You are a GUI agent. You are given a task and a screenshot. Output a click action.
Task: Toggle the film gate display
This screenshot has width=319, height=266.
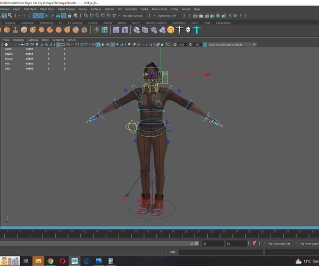point(63,45)
